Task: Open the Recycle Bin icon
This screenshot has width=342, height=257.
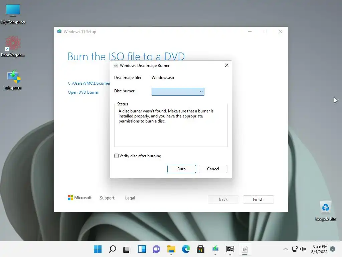Action: pyautogui.click(x=325, y=211)
